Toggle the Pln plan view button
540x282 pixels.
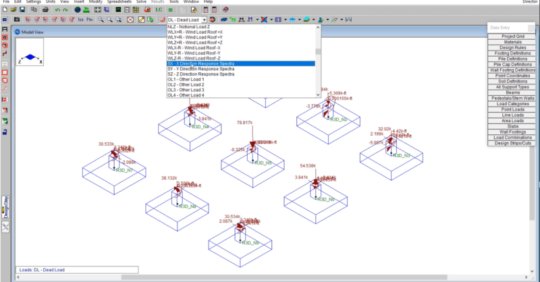click(90, 20)
